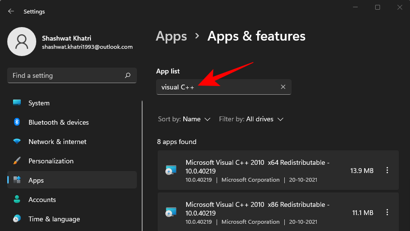Open three-dot menu for Visual C++ 2010 x86
410x231 pixels.
pos(387,213)
